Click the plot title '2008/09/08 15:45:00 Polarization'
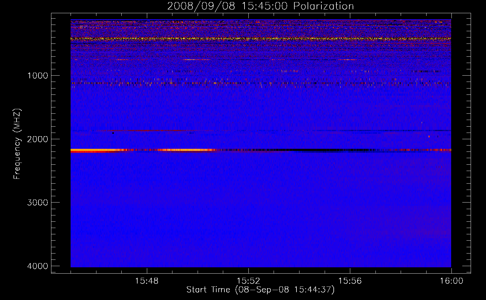 click(x=260, y=6)
